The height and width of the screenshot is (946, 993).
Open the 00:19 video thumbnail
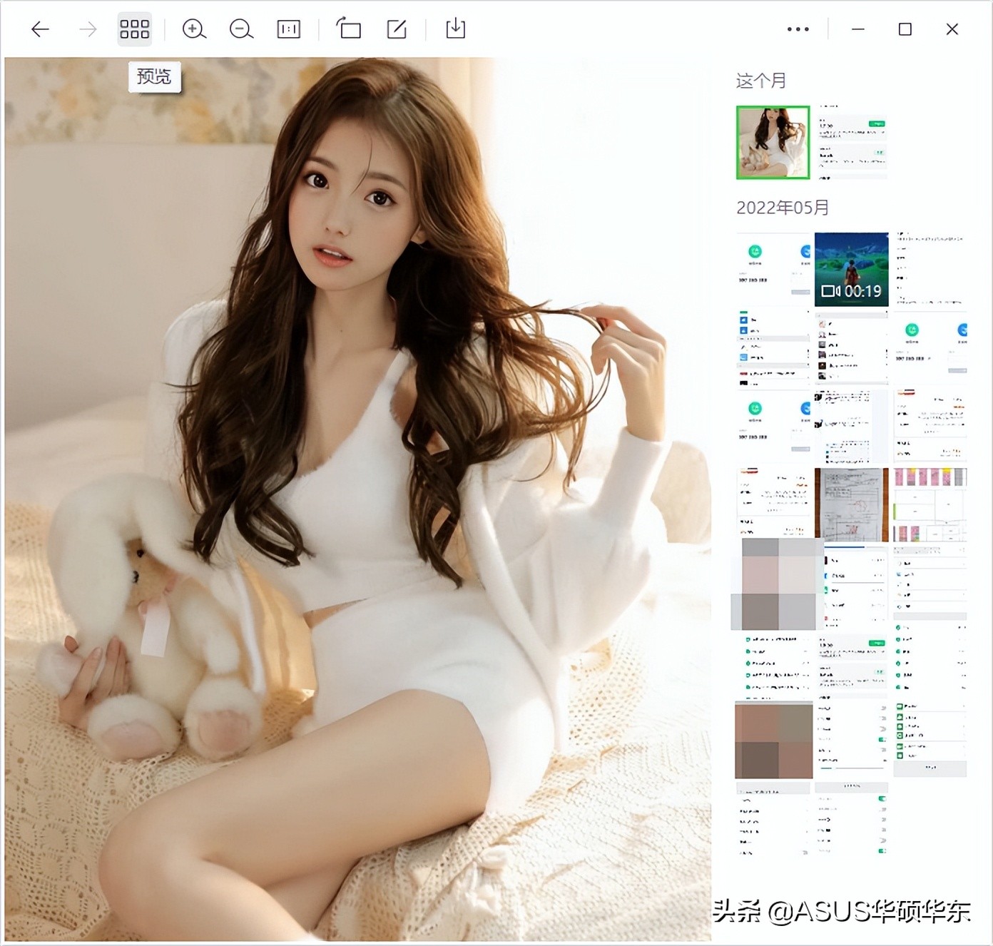coord(852,269)
